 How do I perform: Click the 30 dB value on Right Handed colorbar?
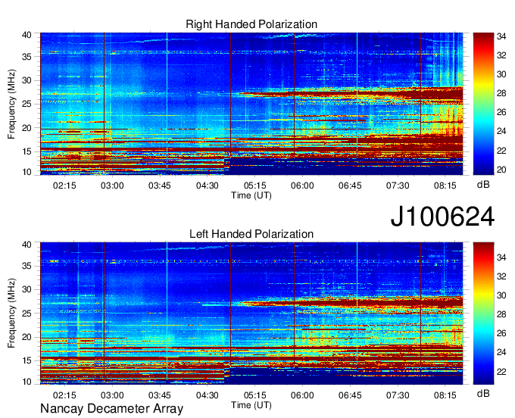[501, 74]
